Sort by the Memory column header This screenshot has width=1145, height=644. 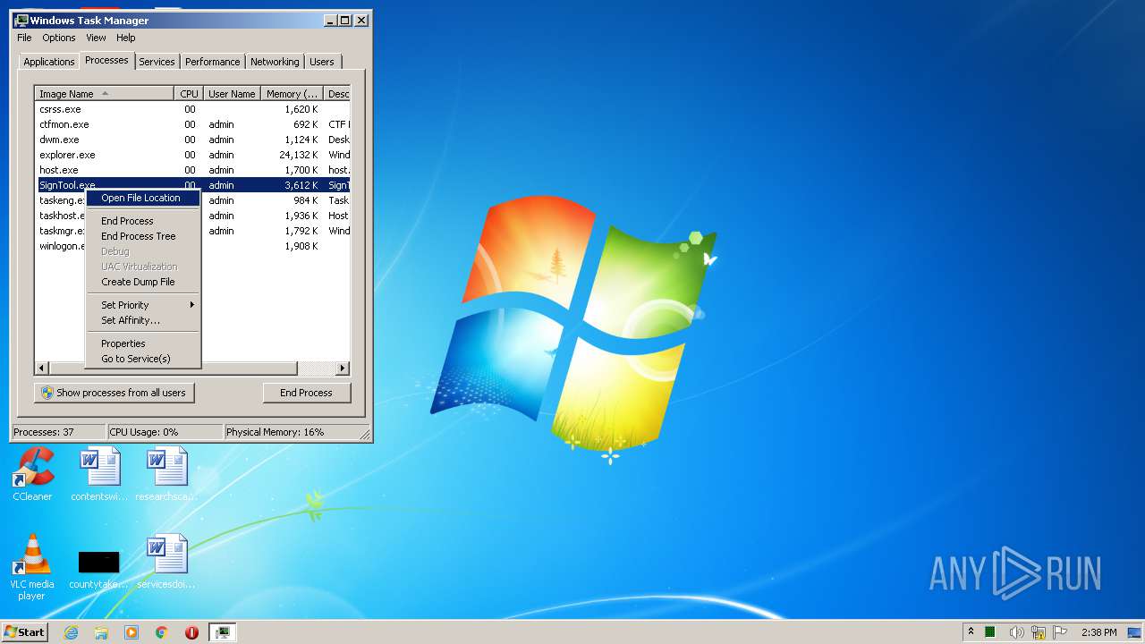pyautogui.click(x=292, y=94)
